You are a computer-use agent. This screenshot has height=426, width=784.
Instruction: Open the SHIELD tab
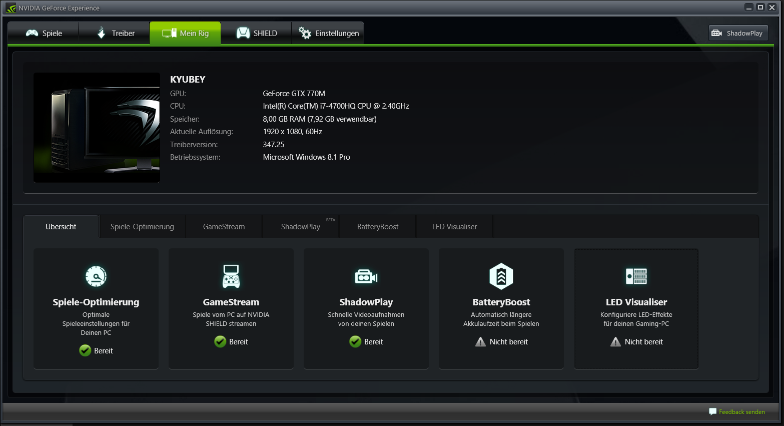[x=257, y=34]
